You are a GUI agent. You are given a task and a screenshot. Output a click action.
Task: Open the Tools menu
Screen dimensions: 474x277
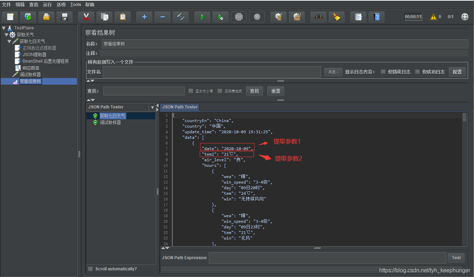[x=76, y=5]
